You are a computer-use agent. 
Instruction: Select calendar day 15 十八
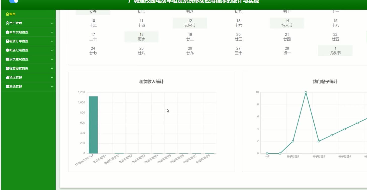point(335,23)
